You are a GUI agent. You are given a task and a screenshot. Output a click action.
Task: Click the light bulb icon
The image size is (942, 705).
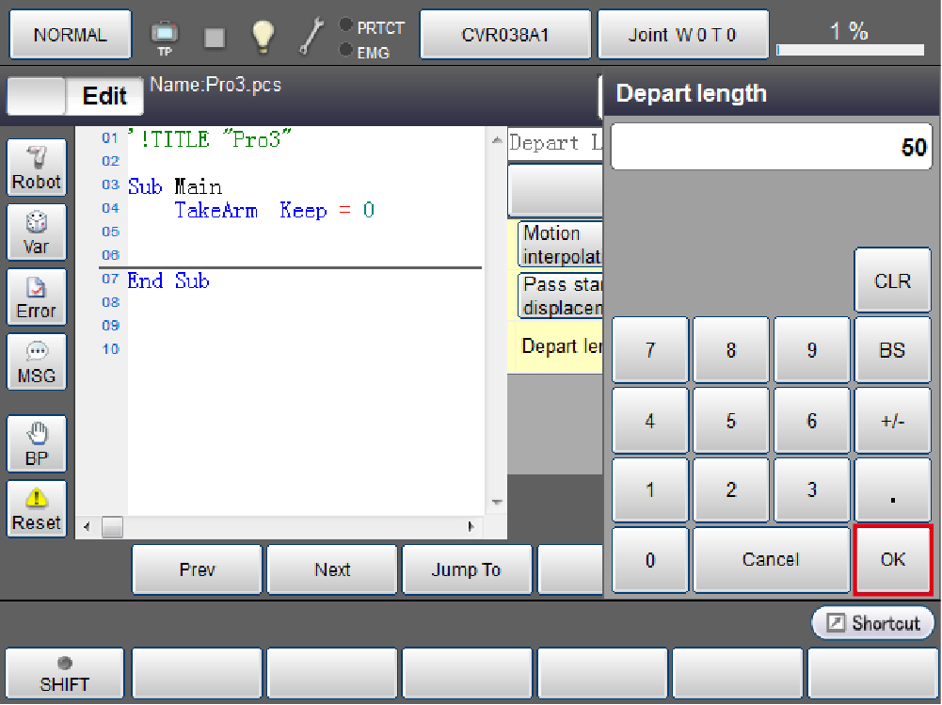pos(263,36)
